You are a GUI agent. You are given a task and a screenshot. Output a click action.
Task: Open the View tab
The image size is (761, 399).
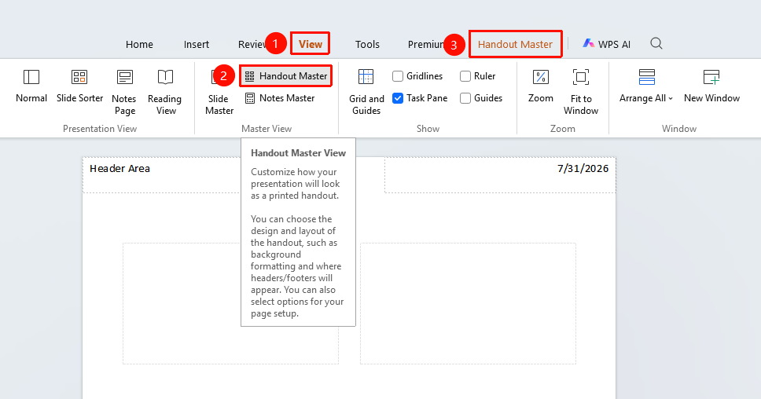pyautogui.click(x=310, y=44)
